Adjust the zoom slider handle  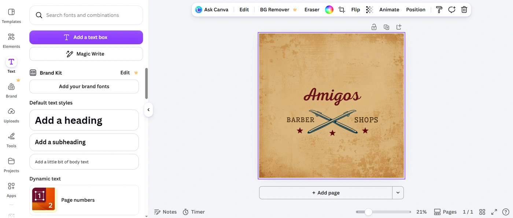[369, 212]
